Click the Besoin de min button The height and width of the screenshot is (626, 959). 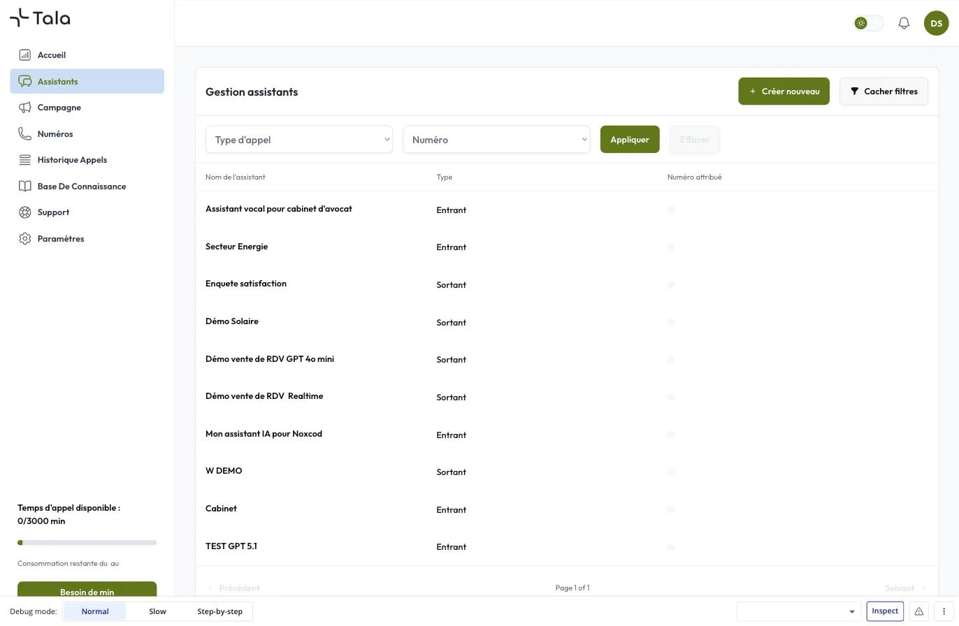87,590
